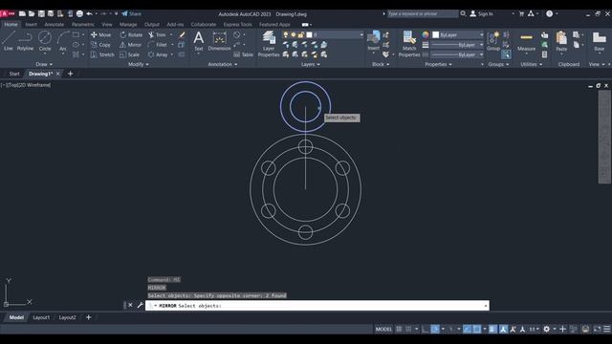
Task: Click the white ByLayer color swatch
Action: 436,34
